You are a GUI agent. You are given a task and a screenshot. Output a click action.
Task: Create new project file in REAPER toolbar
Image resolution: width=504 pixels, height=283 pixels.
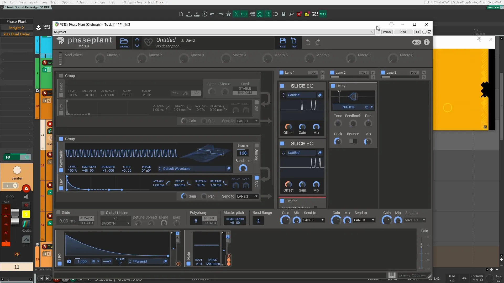[181, 14]
